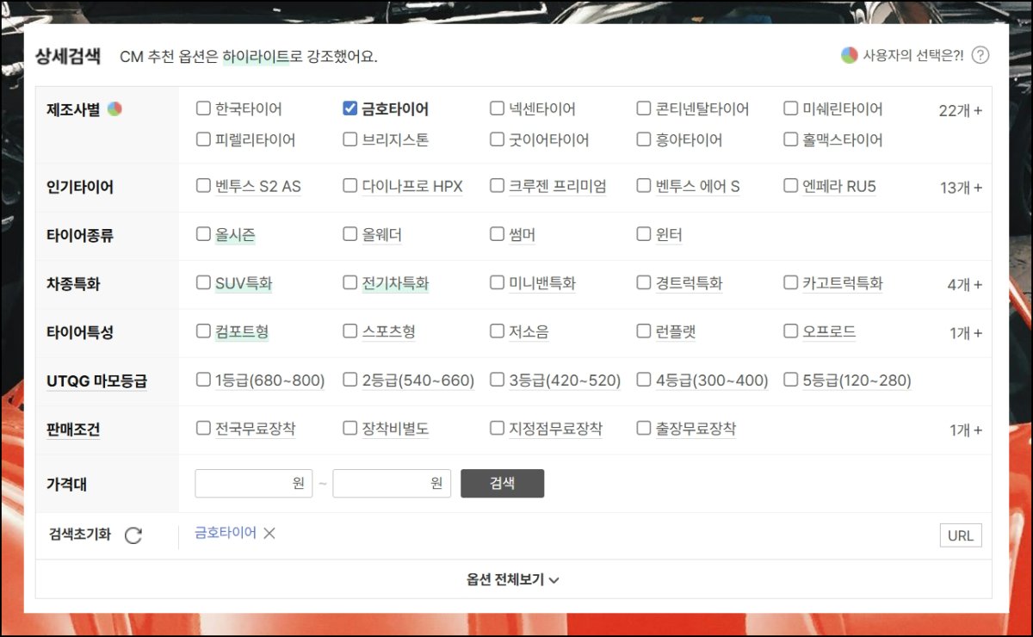The image size is (1033, 637).
Task: Click the minimum price input field
Action: [x=254, y=484]
